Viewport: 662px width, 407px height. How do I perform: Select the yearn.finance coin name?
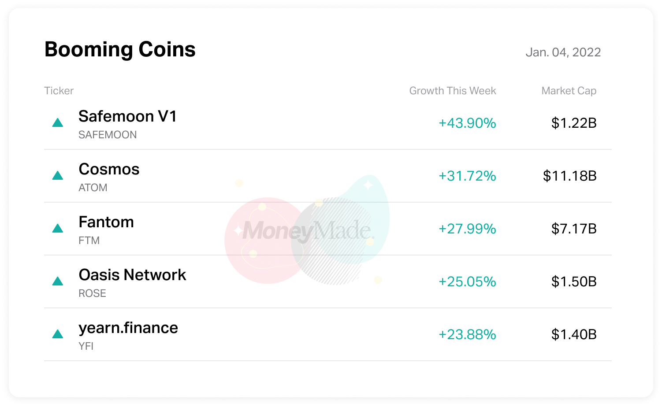(128, 328)
